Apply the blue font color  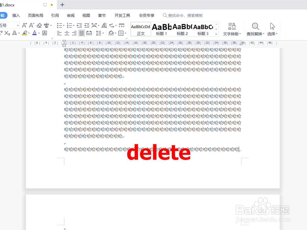click(x=35, y=33)
